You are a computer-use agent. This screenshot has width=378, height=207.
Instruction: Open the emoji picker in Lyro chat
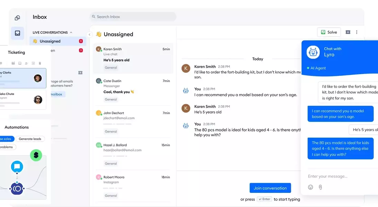tap(310, 187)
